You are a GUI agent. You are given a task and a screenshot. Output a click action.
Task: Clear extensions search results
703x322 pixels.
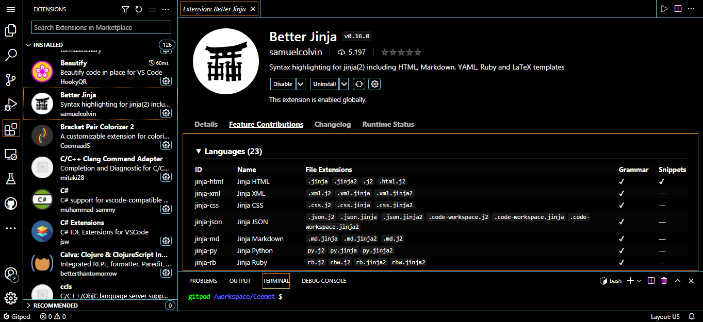(152, 9)
